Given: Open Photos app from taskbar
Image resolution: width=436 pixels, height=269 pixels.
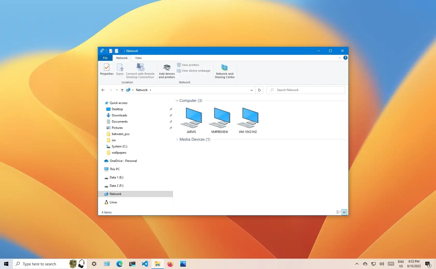Looking at the screenshot, I should [183, 264].
